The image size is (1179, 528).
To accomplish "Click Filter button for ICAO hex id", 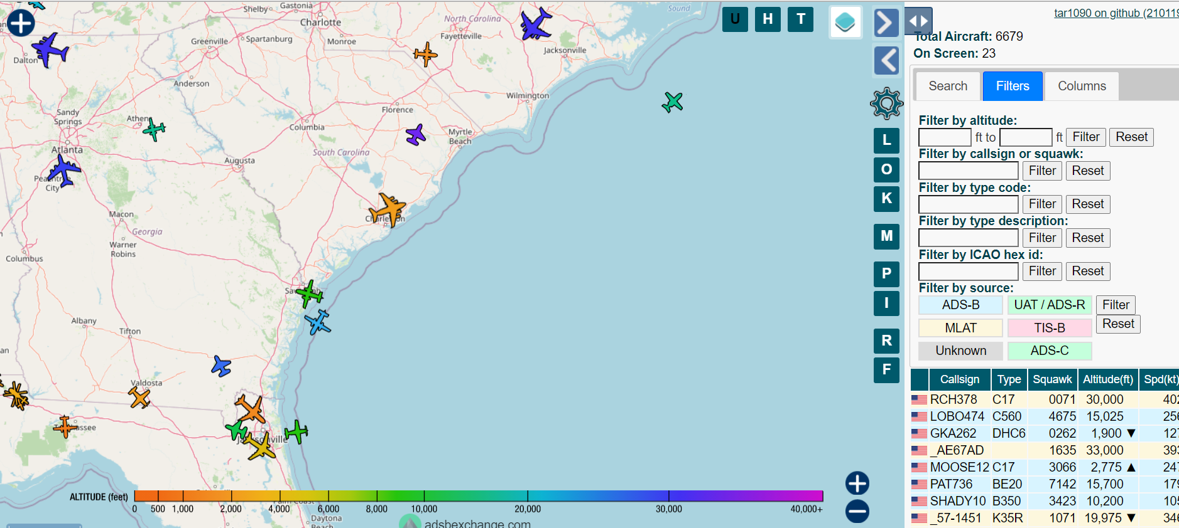I will [x=1042, y=271].
